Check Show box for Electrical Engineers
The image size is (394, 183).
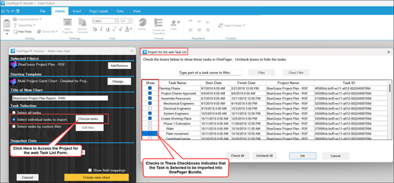150,108
